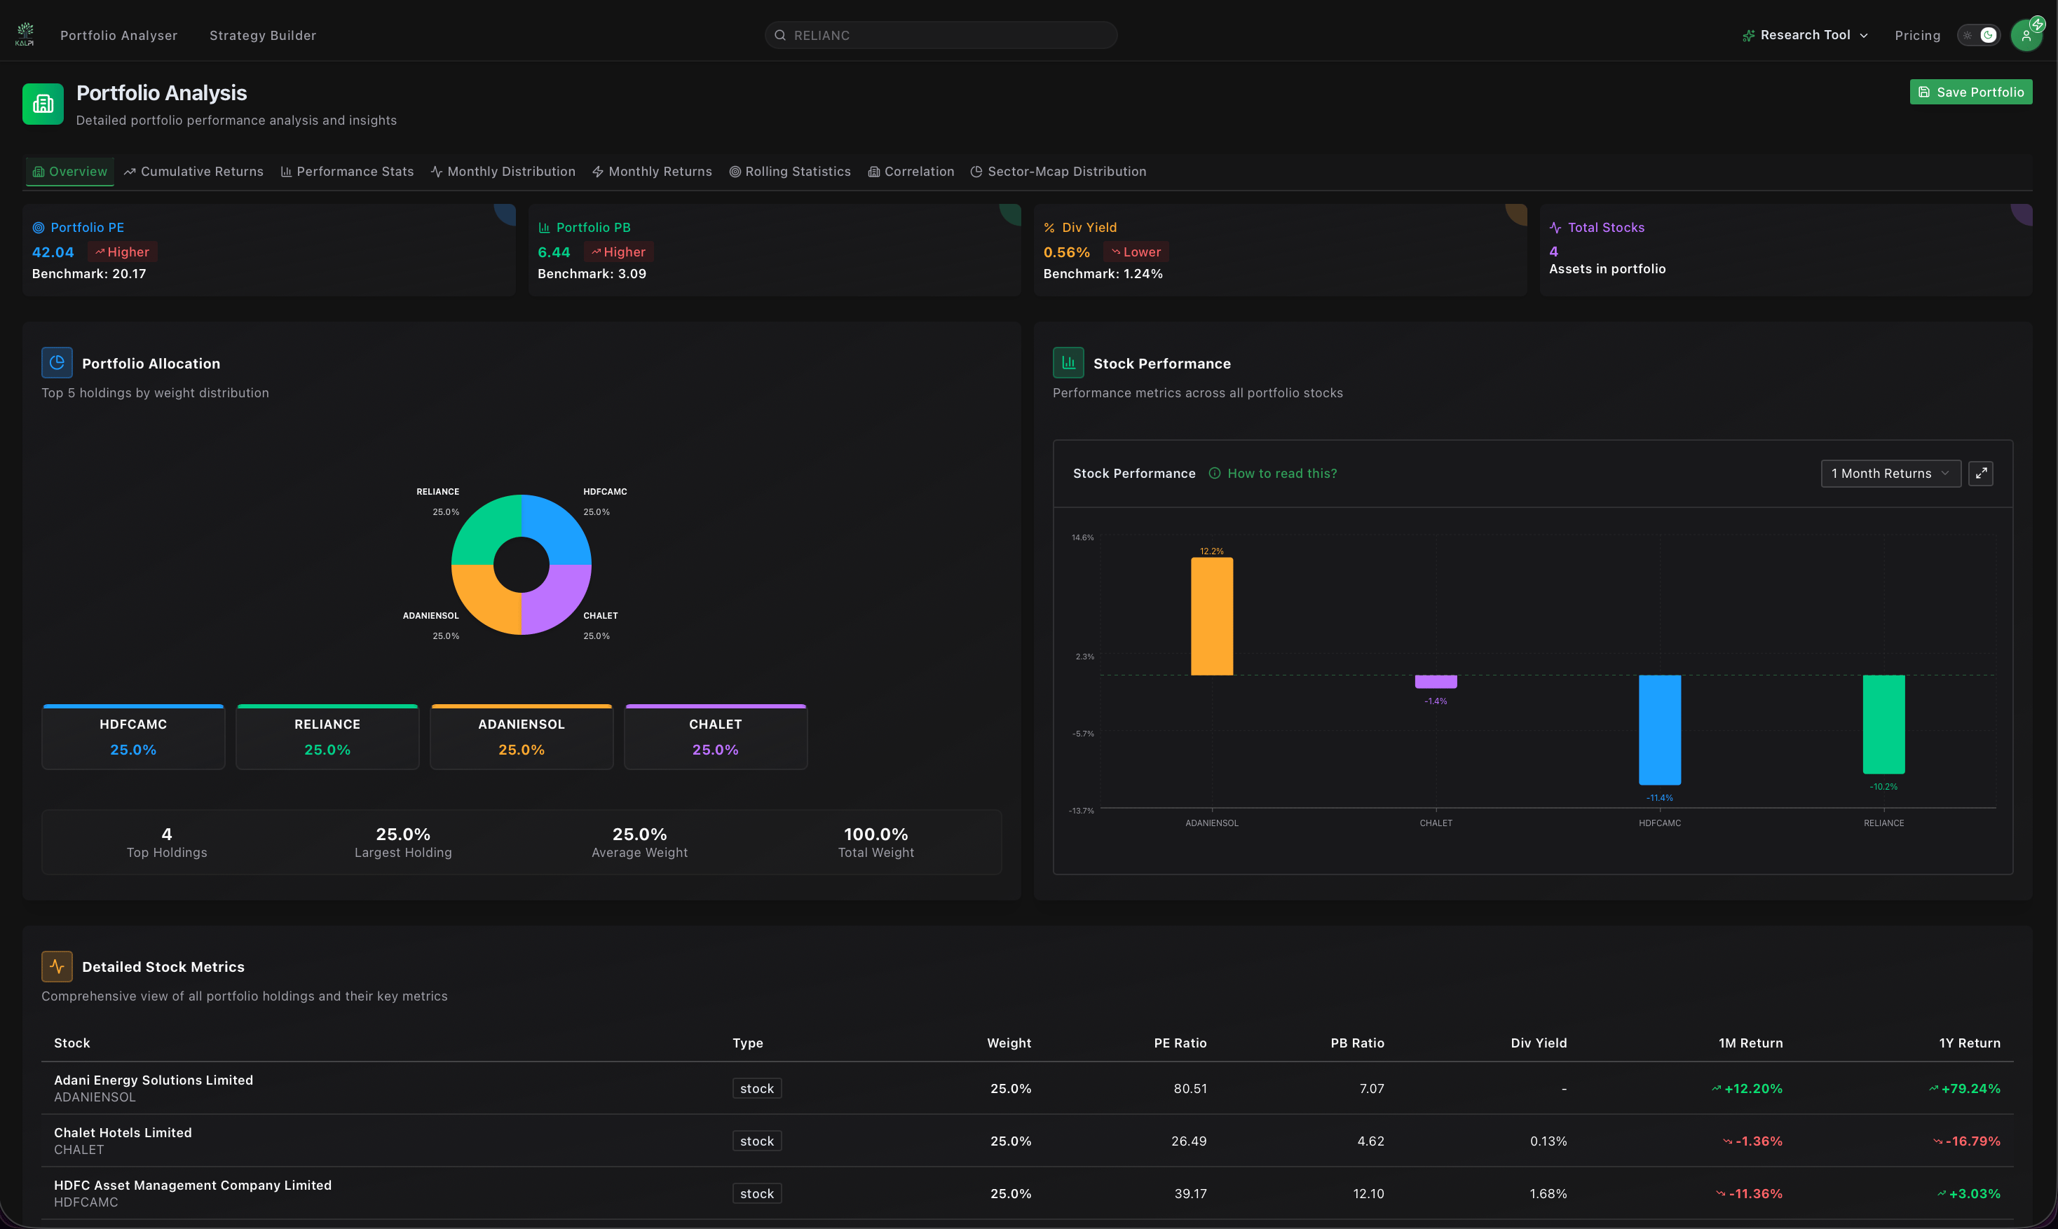Open the user profile avatar
The height and width of the screenshot is (1229, 2058).
(x=2026, y=36)
